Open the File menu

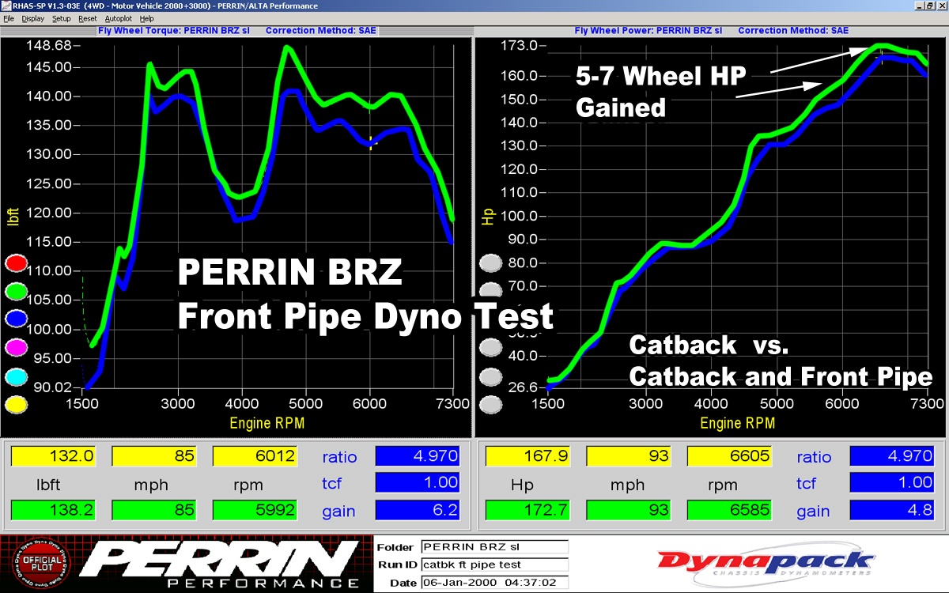pyautogui.click(x=9, y=18)
